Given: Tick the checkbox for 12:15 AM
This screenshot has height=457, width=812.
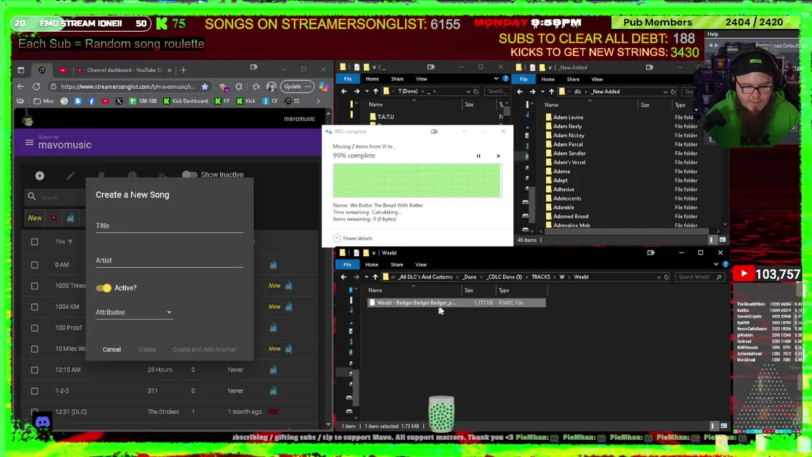Looking at the screenshot, I should coord(34,369).
